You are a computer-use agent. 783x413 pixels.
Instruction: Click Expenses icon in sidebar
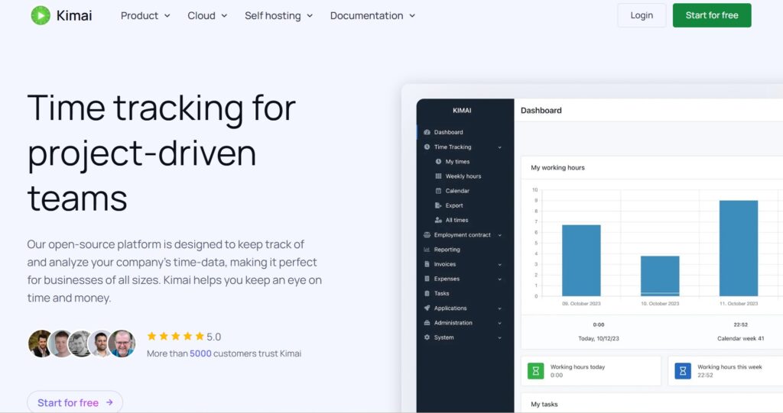(427, 279)
